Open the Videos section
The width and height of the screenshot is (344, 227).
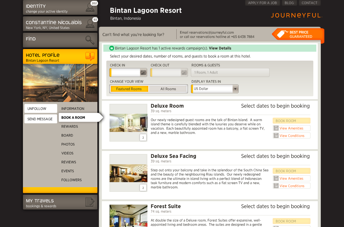pyautogui.click(x=67, y=153)
